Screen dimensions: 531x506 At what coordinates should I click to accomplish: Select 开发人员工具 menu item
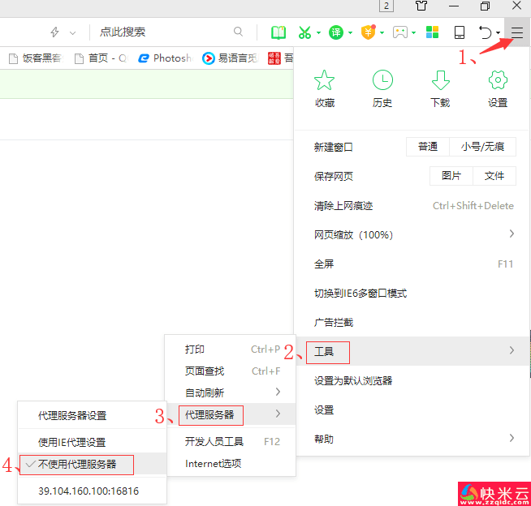point(214,442)
